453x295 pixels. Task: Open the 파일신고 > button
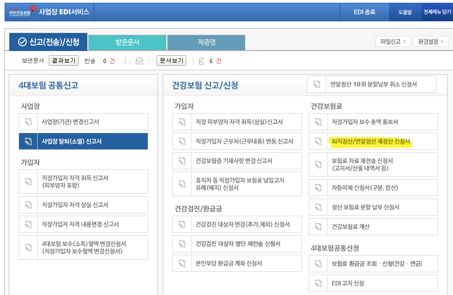pyautogui.click(x=393, y=42)
